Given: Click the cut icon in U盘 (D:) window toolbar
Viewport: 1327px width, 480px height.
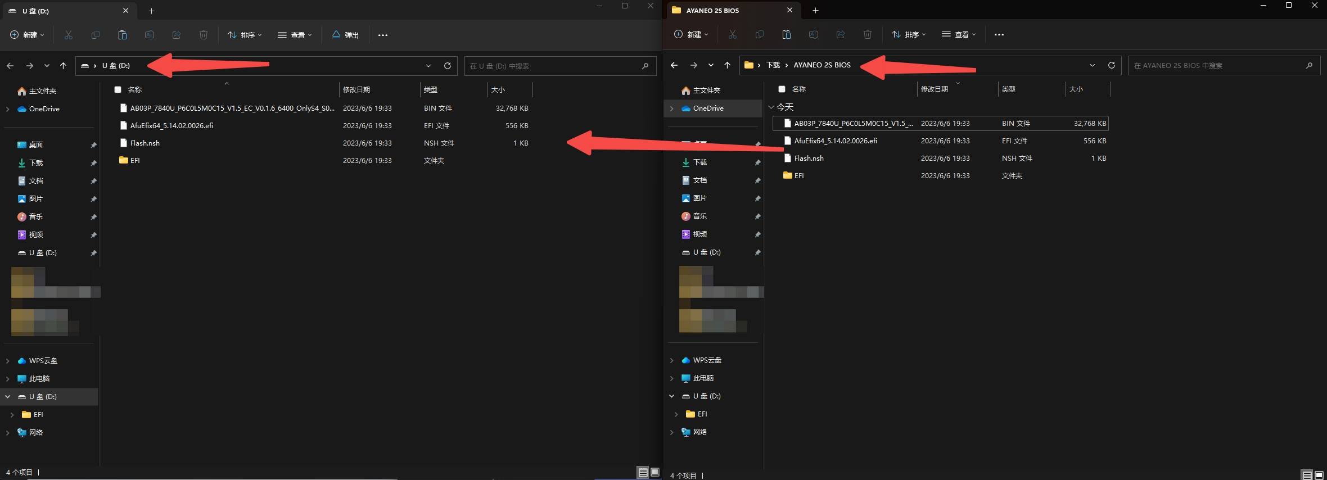Looking at the screenshot, I should coord(69,35).
